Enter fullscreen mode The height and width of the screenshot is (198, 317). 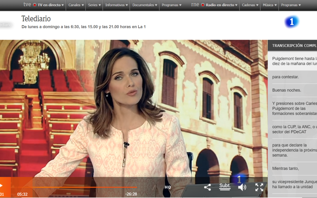259,187
